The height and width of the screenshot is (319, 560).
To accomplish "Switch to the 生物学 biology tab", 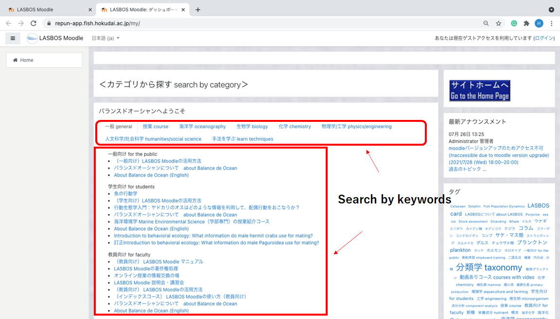I will pos(252,127).
